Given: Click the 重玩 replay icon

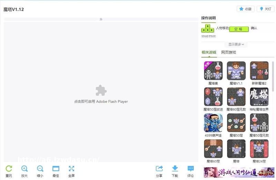Looking at the screenshot, I should [9, 169].
